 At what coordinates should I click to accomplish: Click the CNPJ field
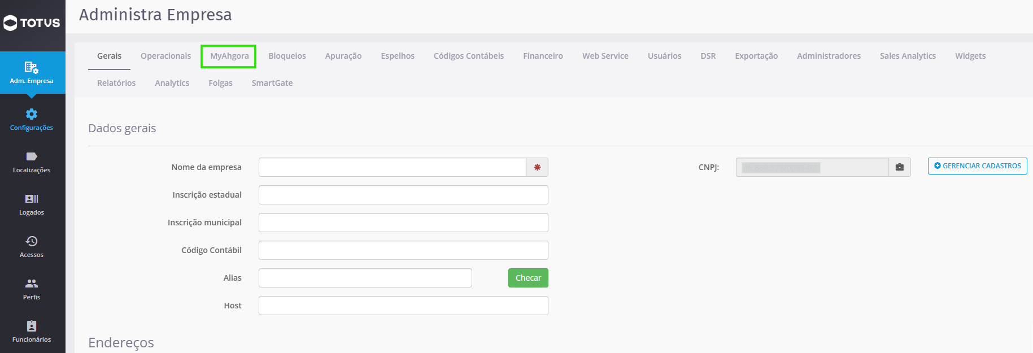(x=812, y=167)
